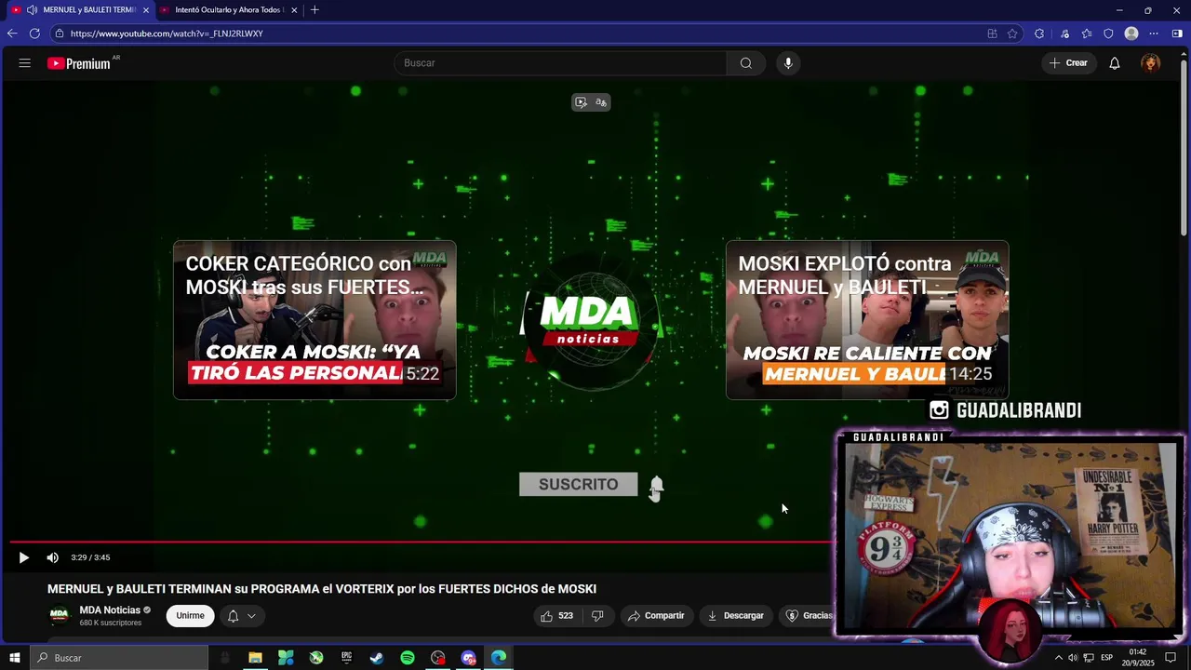
Task: Start voice search with the microphone
Action: (x=788, y=63)
